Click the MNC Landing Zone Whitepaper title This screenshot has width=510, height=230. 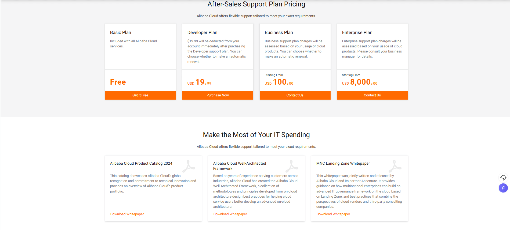343,163
